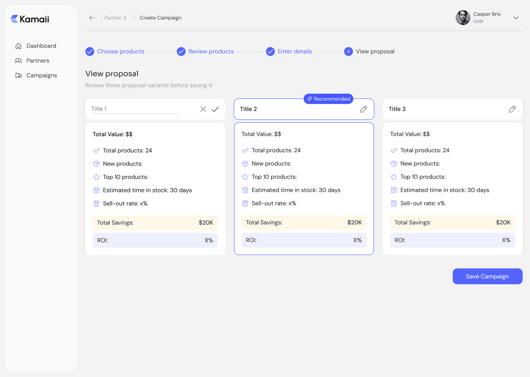This screenshot has width=530, height=377.
Task: Cancel Title 1 editing with X icon
Action: (x=203, y=109)
